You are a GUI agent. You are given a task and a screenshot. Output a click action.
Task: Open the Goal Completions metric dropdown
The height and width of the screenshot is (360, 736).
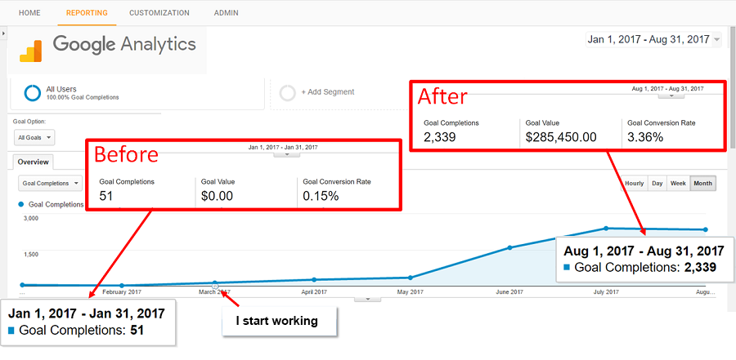click(50, 184)
